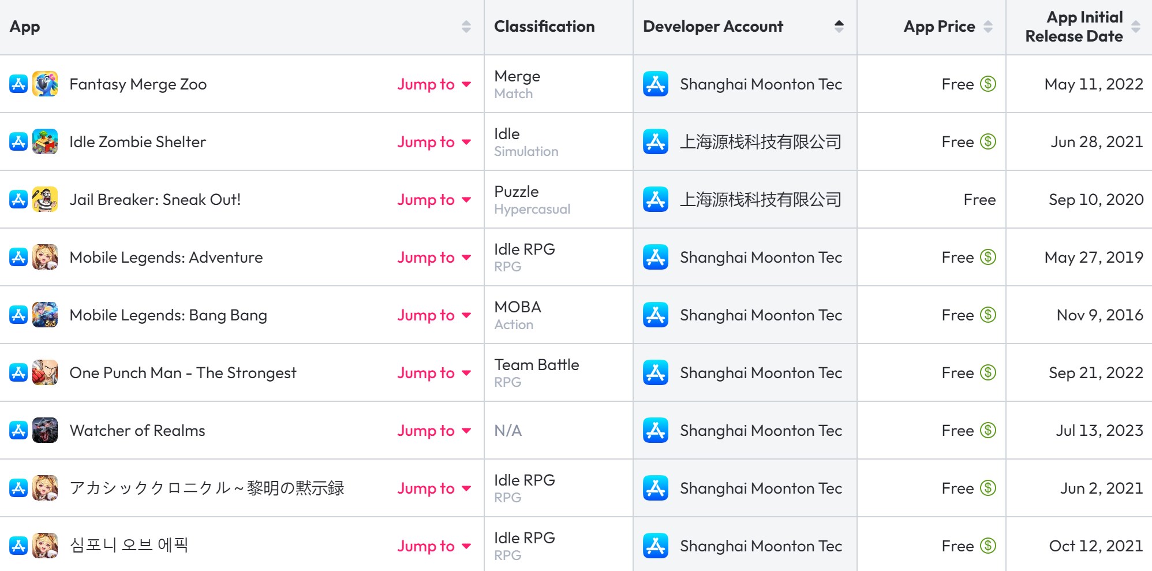Open Jump to dropdown for Idle Zombie Shelter

click(x=434, y=142)
